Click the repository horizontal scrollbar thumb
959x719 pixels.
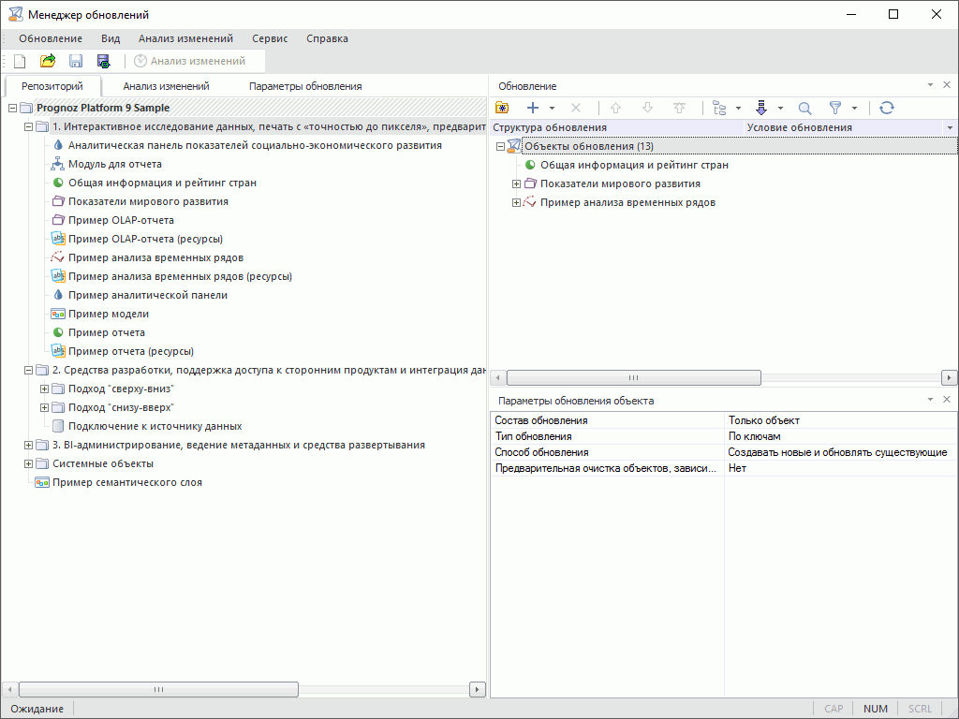157,689
